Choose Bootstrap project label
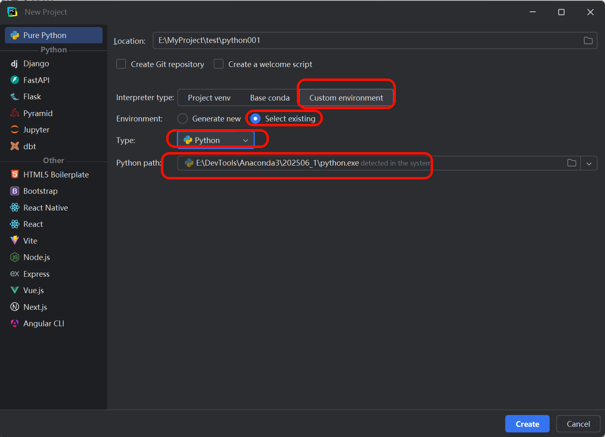605x437 pixels. pos(41,191)
